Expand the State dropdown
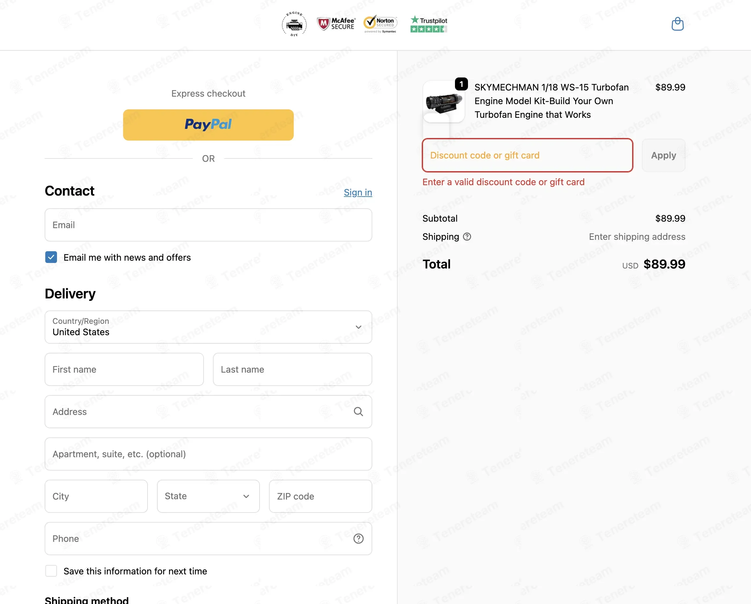This screenshot has width=751, height=604. tap(208, 496)
